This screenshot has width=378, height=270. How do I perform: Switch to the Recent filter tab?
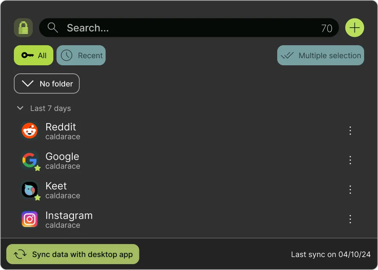pos(81,55)
